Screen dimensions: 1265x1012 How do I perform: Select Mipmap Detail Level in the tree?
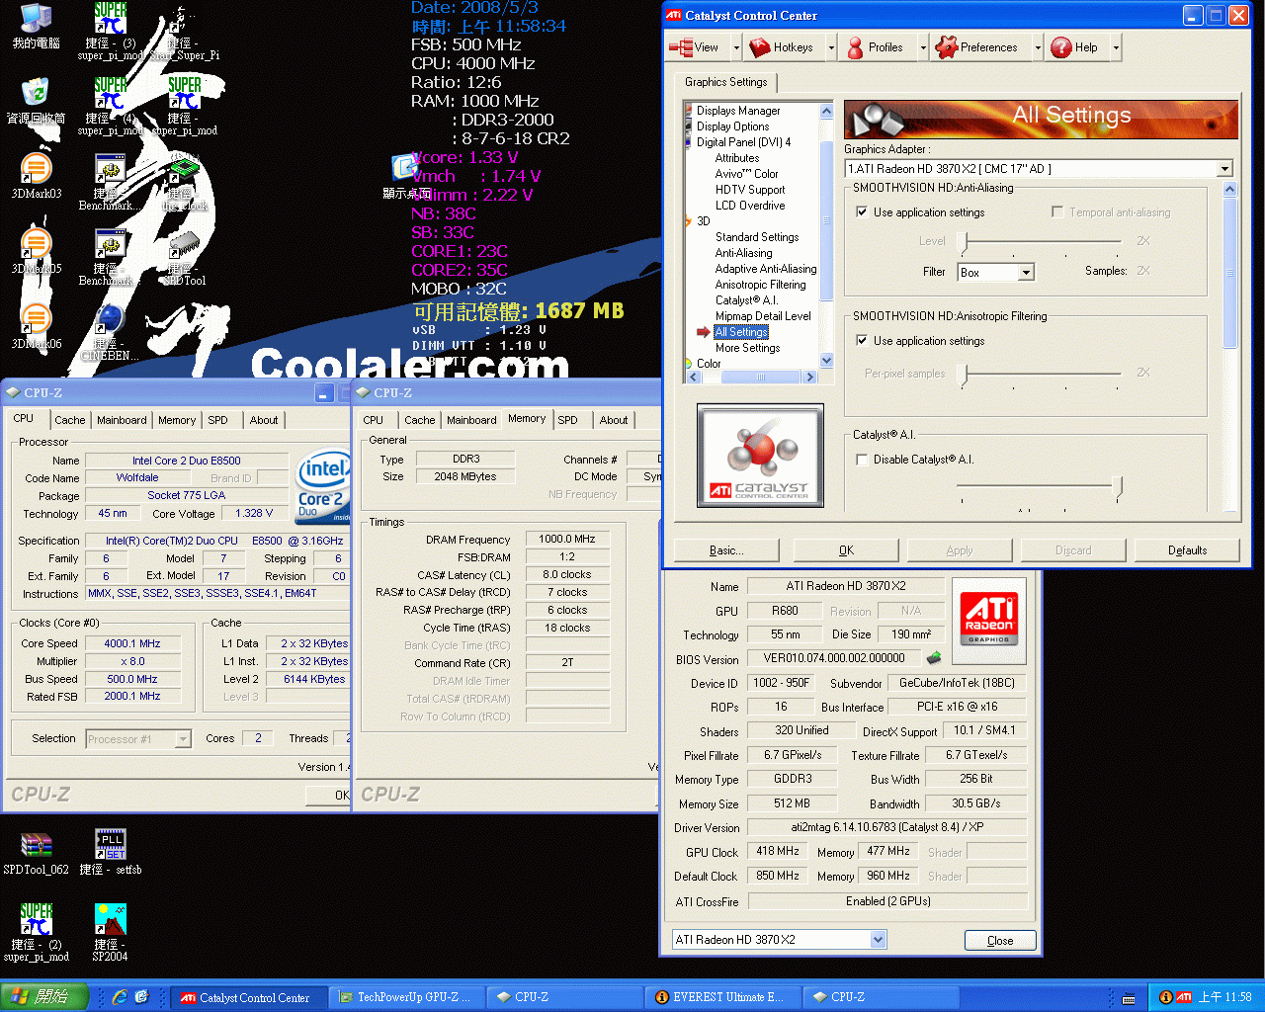pos(763,316)
